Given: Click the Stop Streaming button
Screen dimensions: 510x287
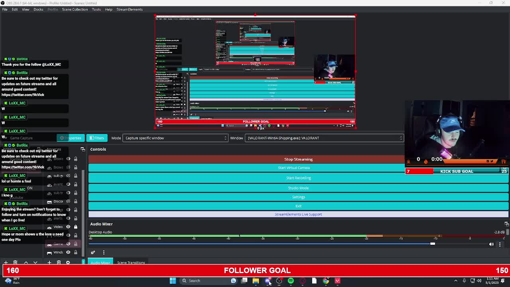Looking at the screenshot, I should pyautogui.click(x=298, y=159).
